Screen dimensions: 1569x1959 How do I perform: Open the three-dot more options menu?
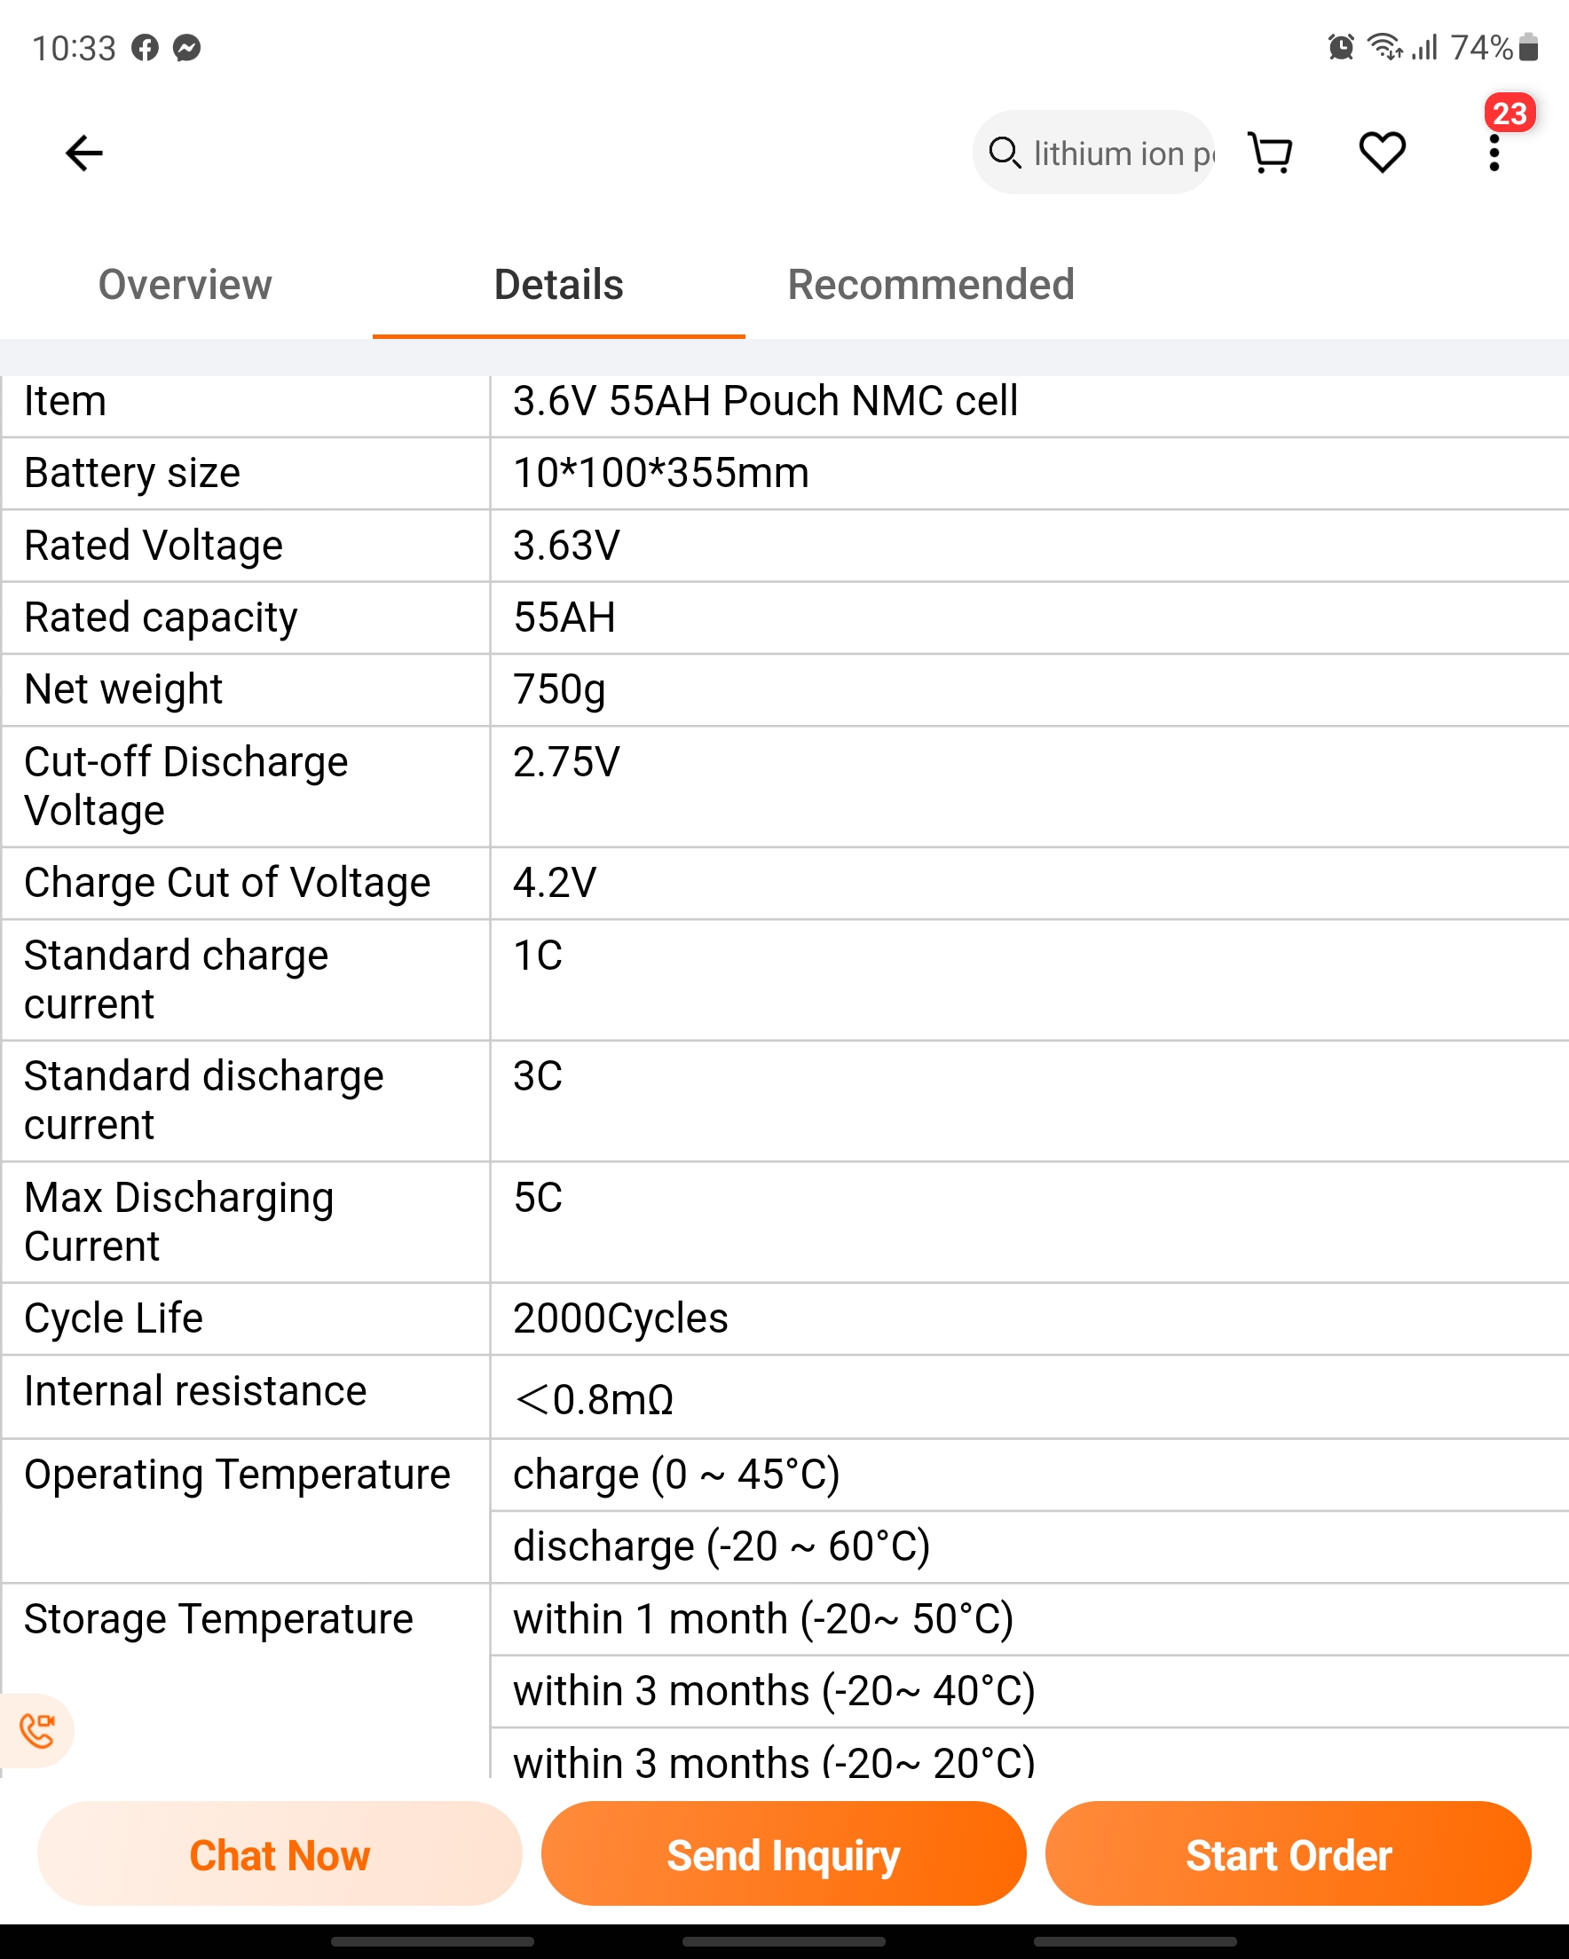pos(1494,153)
